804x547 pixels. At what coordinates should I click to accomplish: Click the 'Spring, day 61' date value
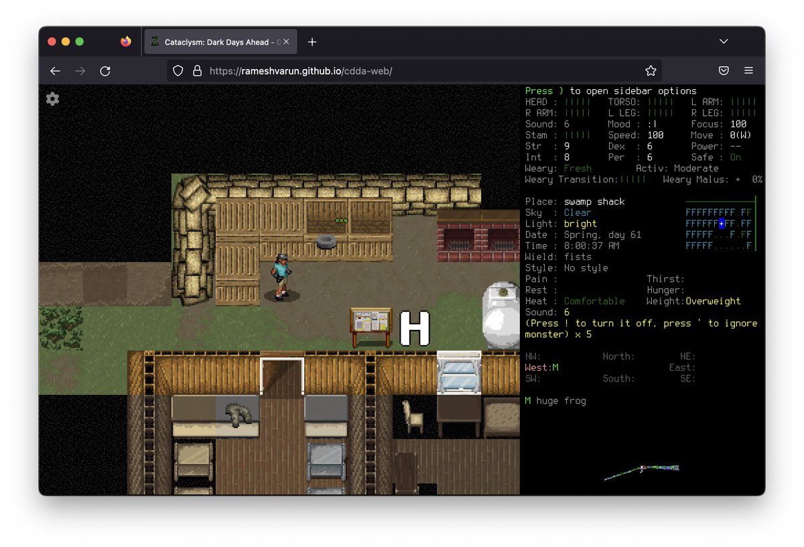click(603, 235)
